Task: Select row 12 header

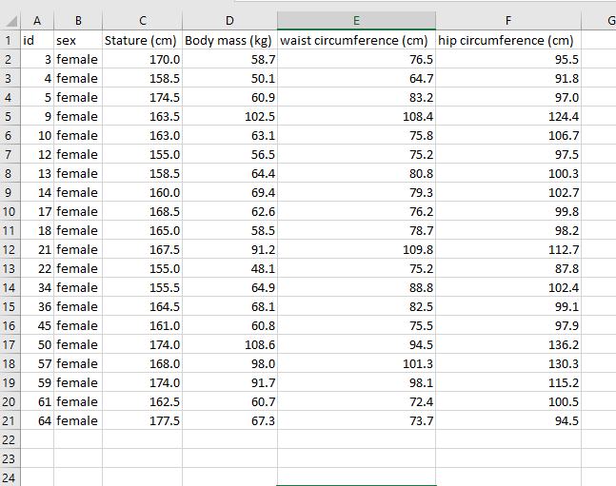Action: (x=10, y=249)
